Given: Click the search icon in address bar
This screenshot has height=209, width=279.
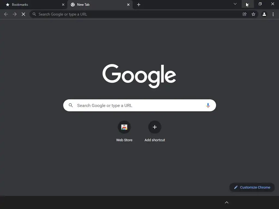Looking at the screenshot, I should pos(34,14).
